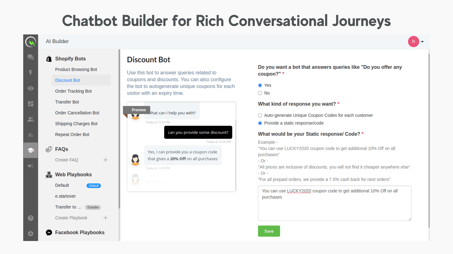Image resolution: width=453 pixels, height=254 pixels.
Task: Select the lightning bolt automations icon
Action: point(31,73)
